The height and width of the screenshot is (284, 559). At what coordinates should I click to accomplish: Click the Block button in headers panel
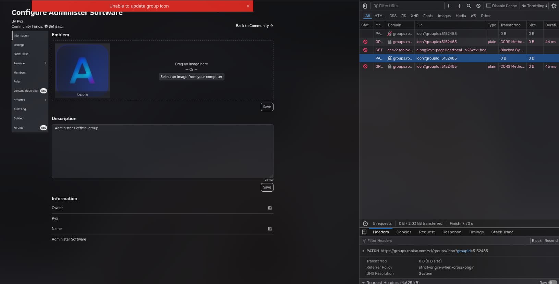[x=536, y=241]
